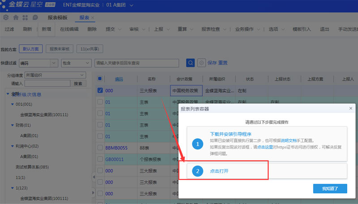
Task: Click the 点击打开 link in step 2
Action: point(219,171)
